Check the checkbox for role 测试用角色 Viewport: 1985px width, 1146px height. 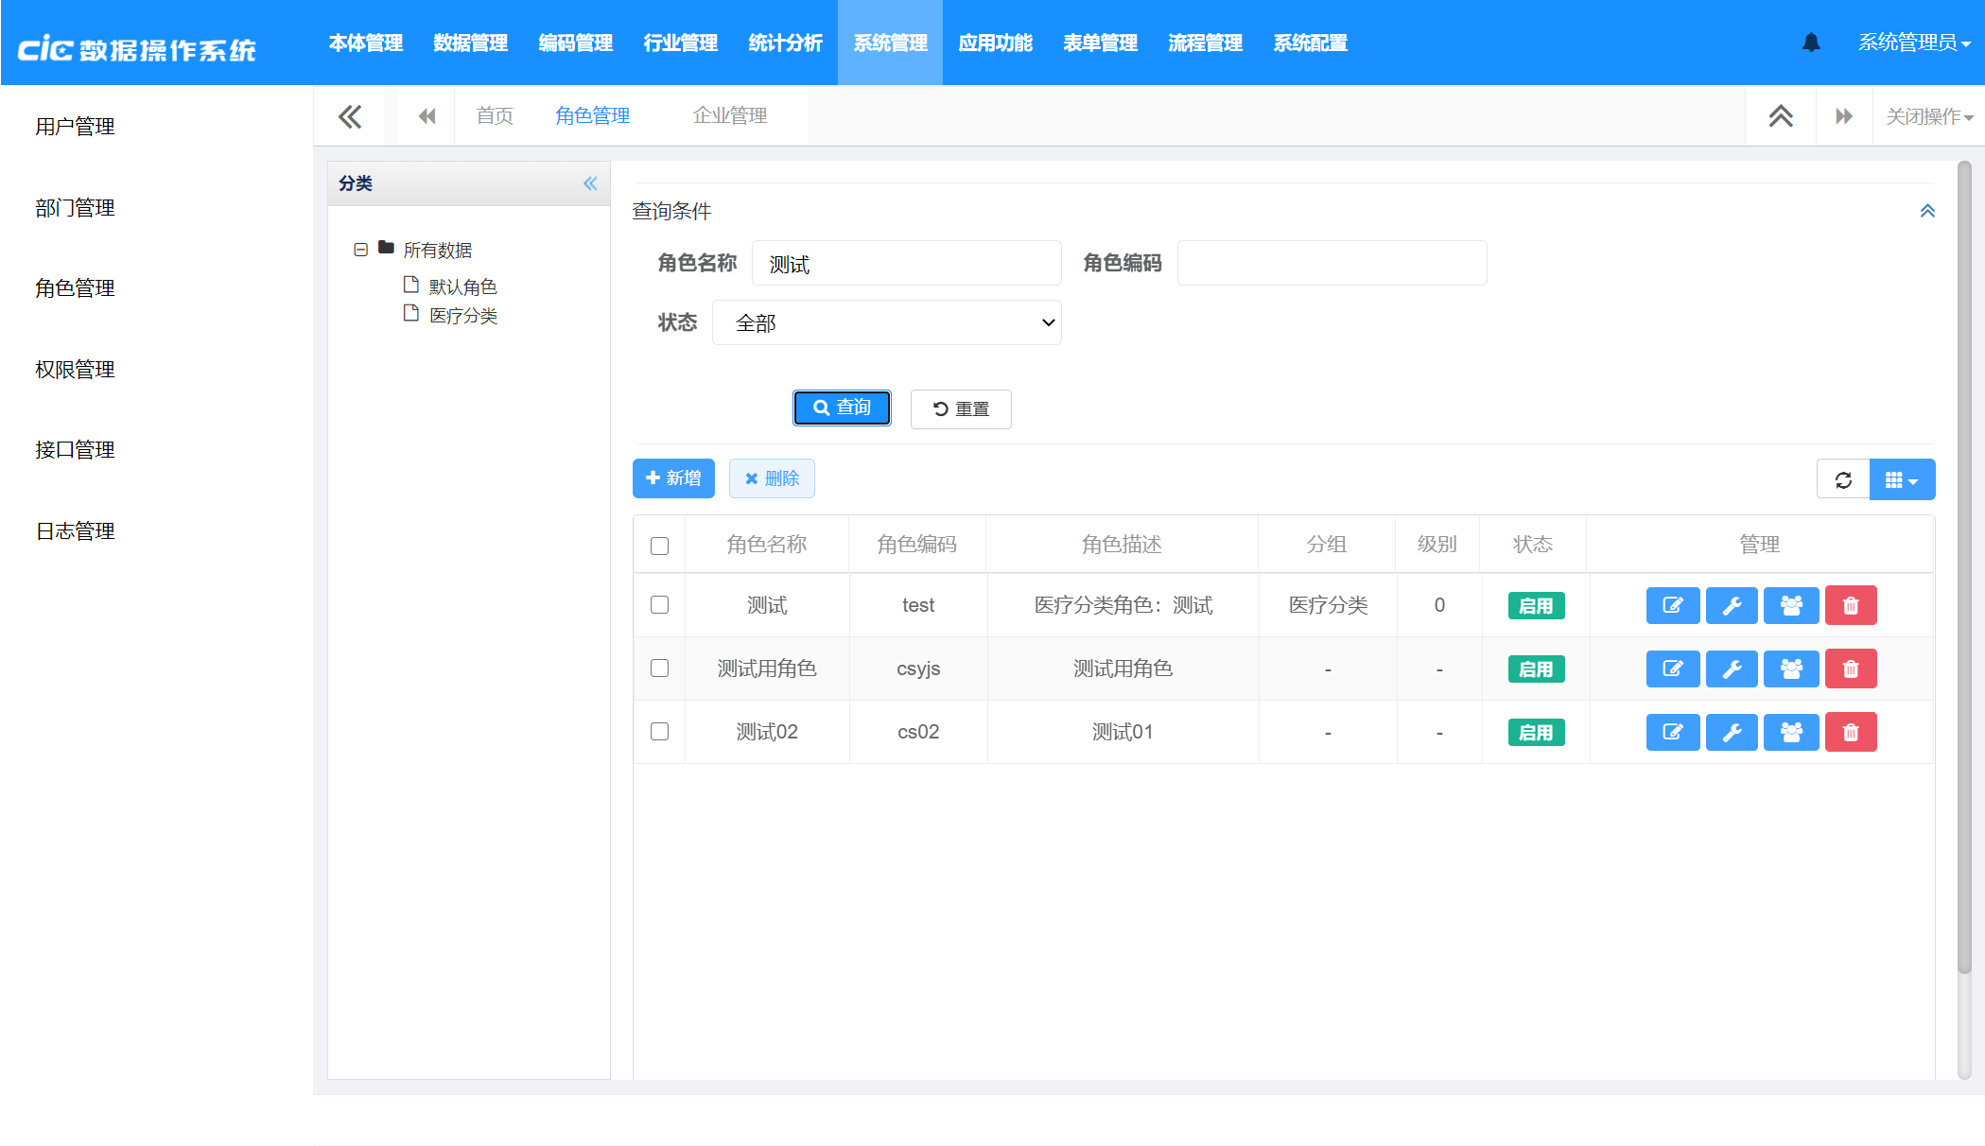coord(660,668)
